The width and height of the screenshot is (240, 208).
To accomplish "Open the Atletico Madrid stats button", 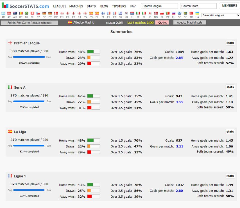I will coord(190,22).
